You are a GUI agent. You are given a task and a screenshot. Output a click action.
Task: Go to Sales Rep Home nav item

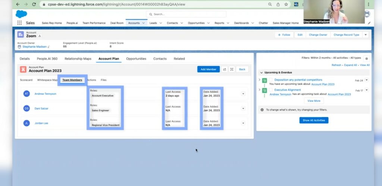tap(51, 23)
